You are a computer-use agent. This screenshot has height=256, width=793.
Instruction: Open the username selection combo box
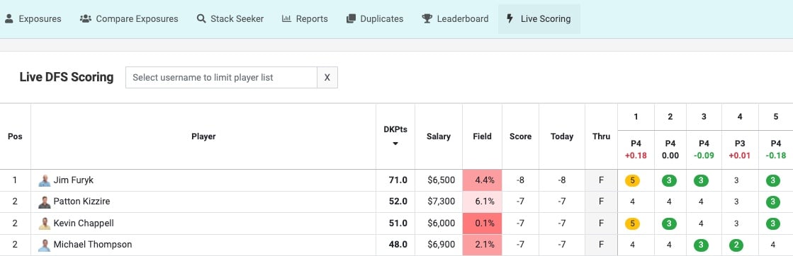click(222, 77)
